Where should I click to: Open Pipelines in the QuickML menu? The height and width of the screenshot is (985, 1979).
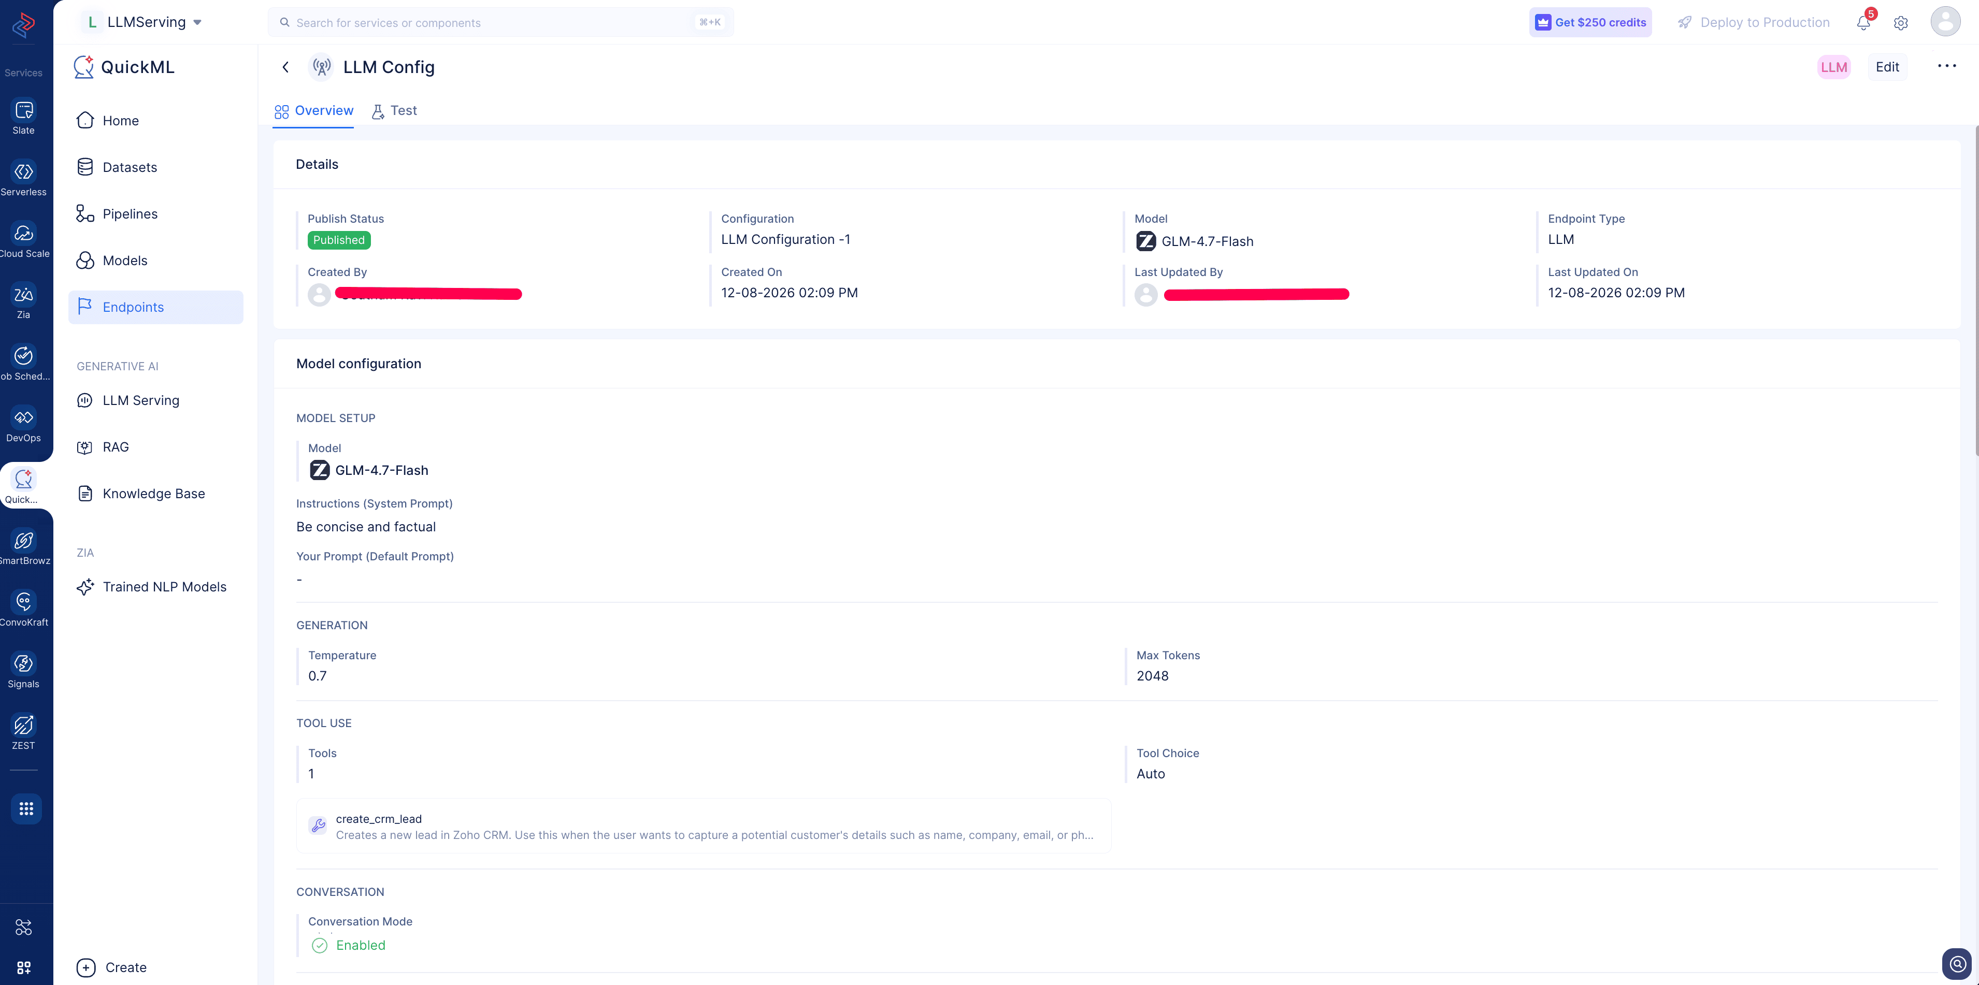pos(156,214)
